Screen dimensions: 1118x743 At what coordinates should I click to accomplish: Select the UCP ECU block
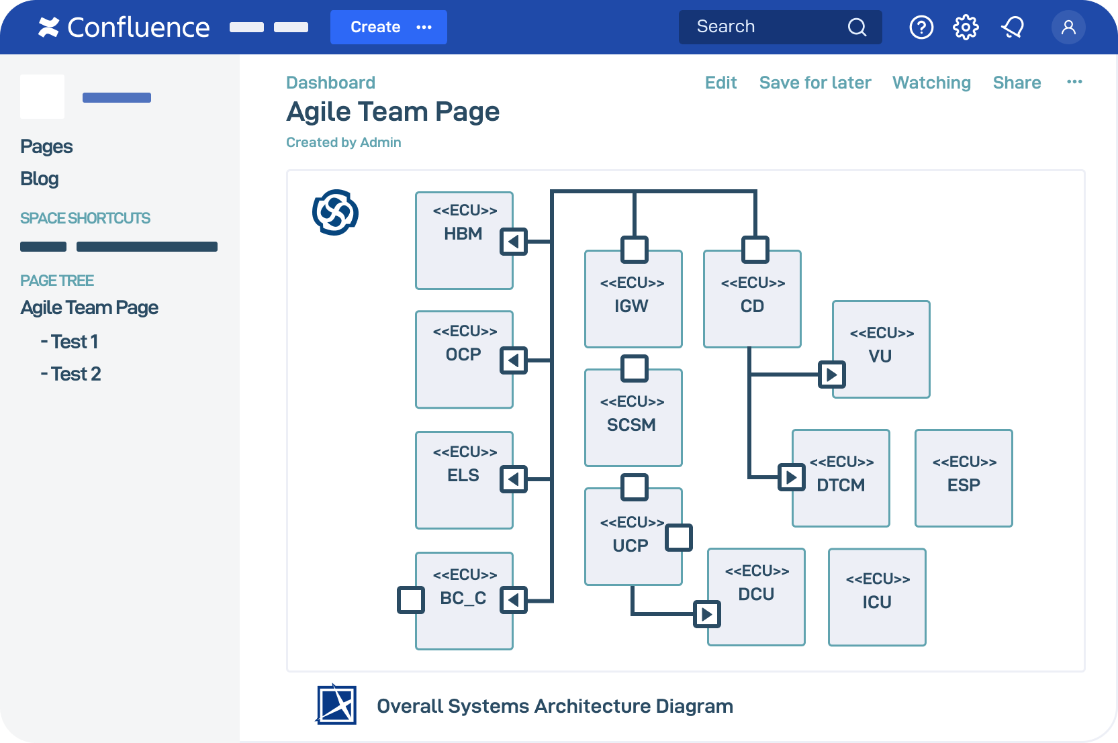[633, 537]
